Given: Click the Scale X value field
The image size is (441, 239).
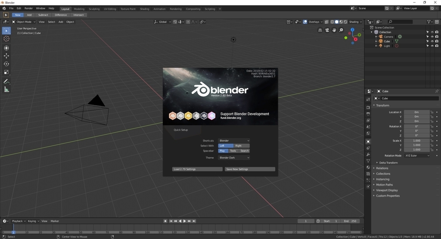Looking at the screenshot, I should [417, 140].
